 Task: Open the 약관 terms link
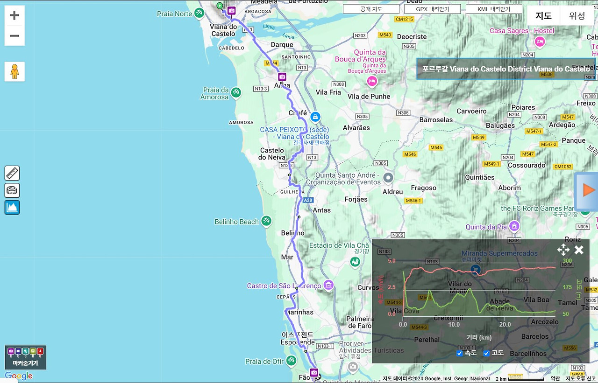tap(555, 378)
